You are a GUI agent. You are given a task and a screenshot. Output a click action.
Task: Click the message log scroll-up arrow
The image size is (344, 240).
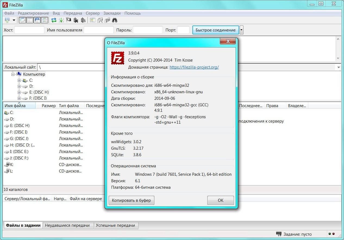click(338, 39)
